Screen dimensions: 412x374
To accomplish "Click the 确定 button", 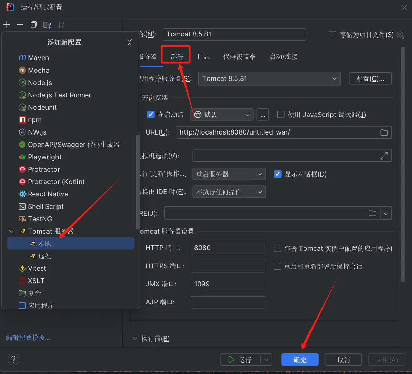I will [300, 360].
